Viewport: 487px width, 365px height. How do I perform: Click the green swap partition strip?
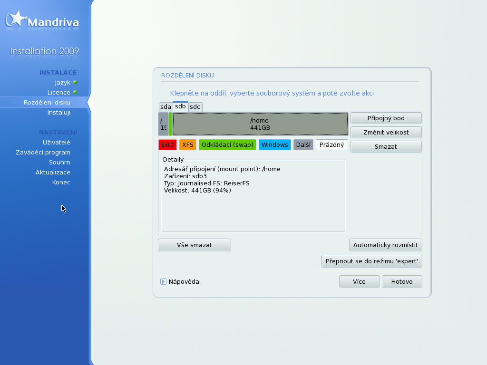pos(170,124)
